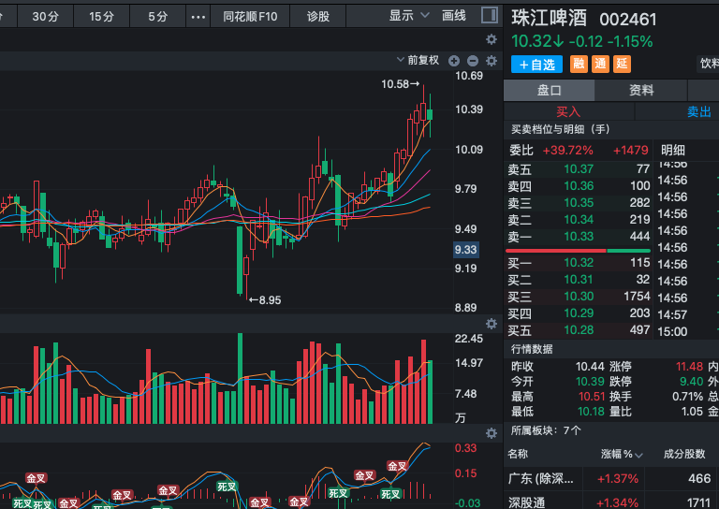Click the orange 融 badge
The height and width of the screenshot is (509, 719).
(x=579, y=64)
